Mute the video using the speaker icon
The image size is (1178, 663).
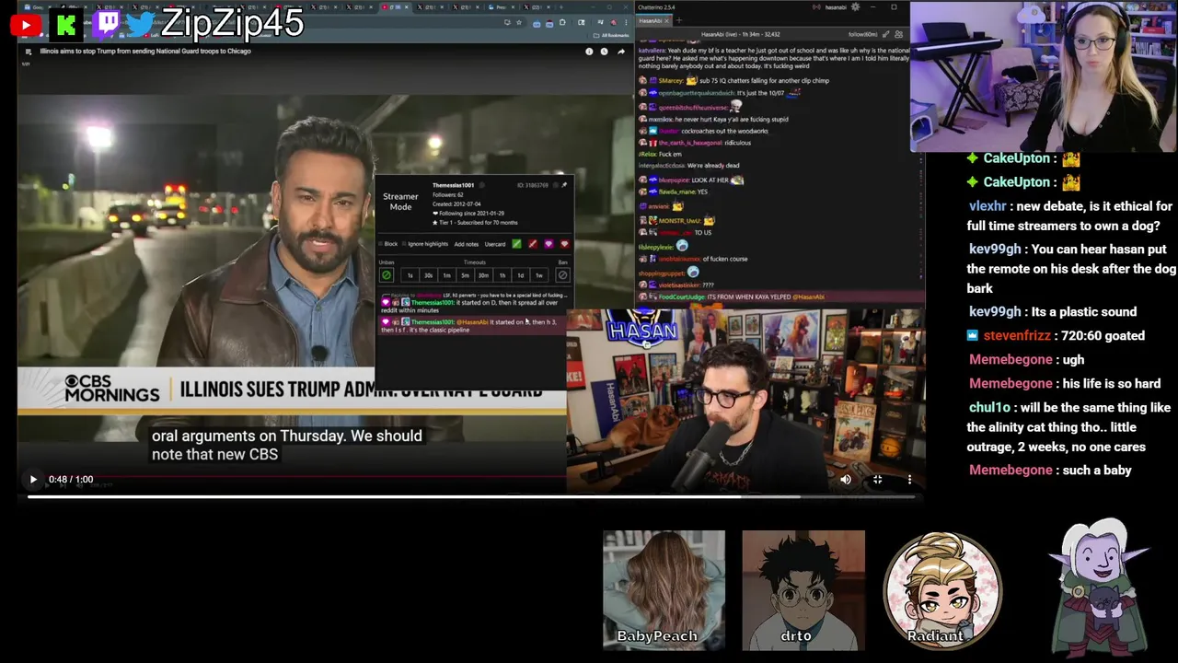pos(846,479)
